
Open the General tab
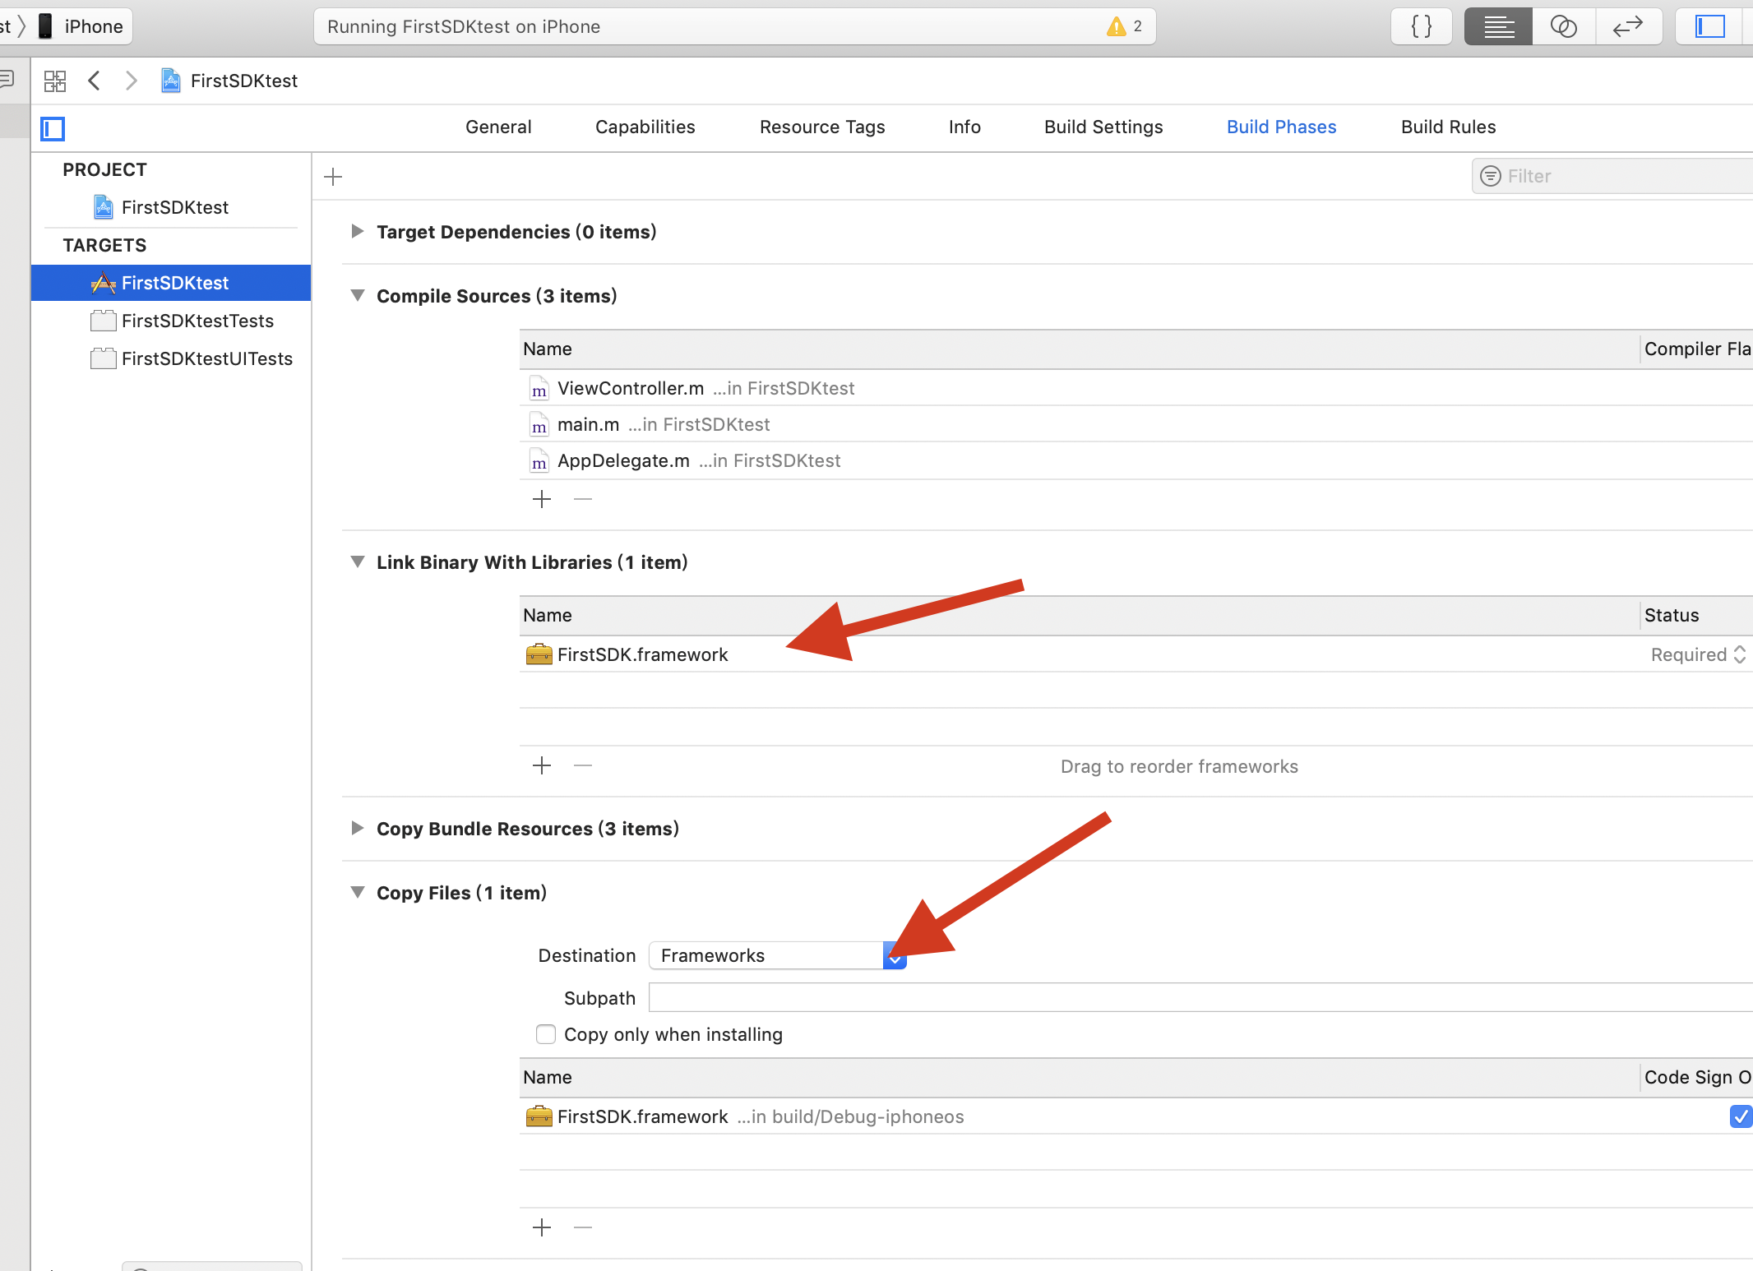(498, 127)
